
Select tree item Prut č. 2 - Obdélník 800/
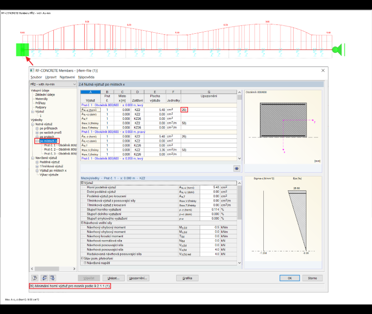(x=60, y=150)
